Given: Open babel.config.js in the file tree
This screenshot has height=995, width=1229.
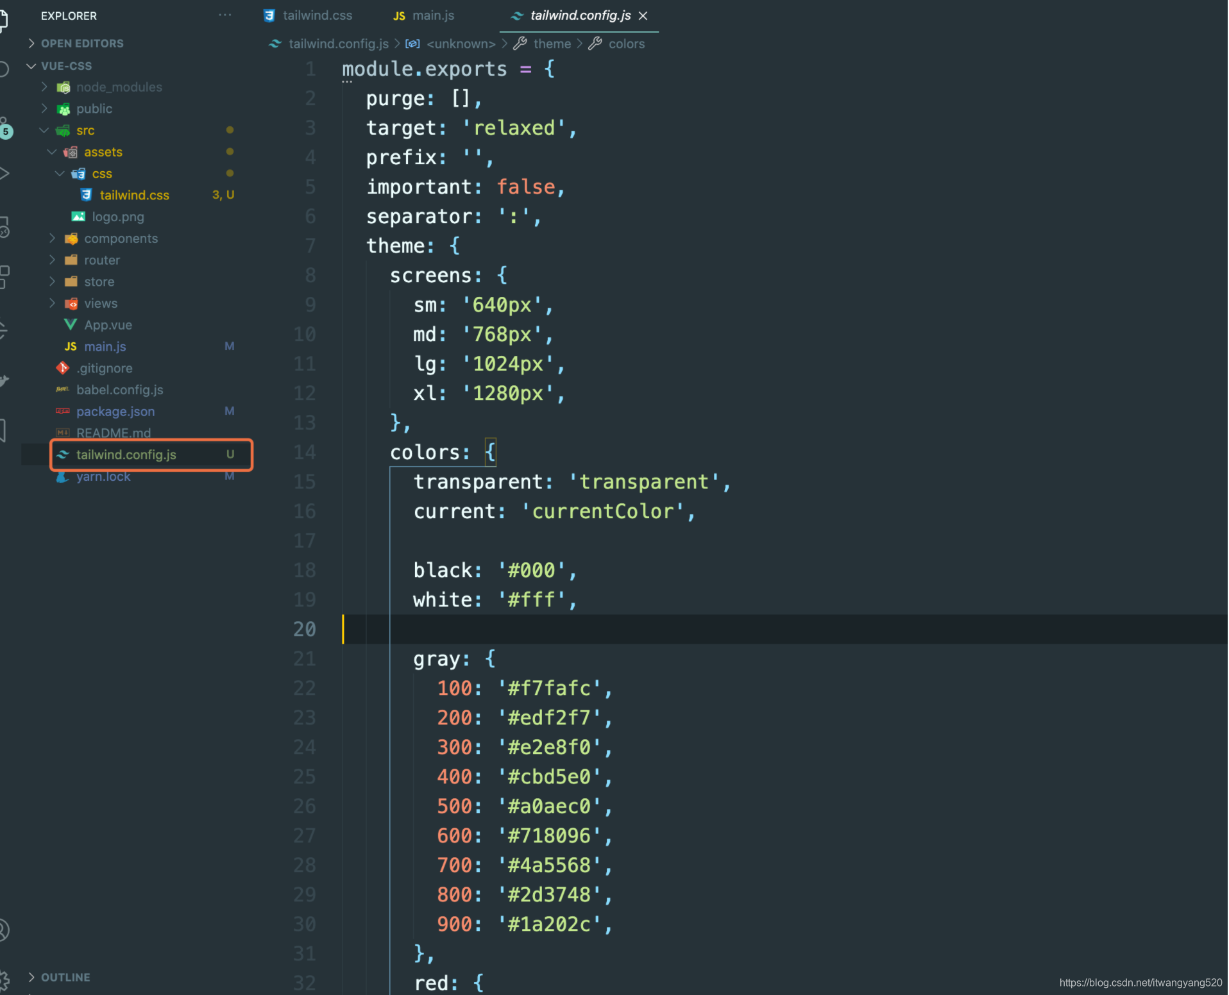Looking at the screenshot, I should (120, 390).
